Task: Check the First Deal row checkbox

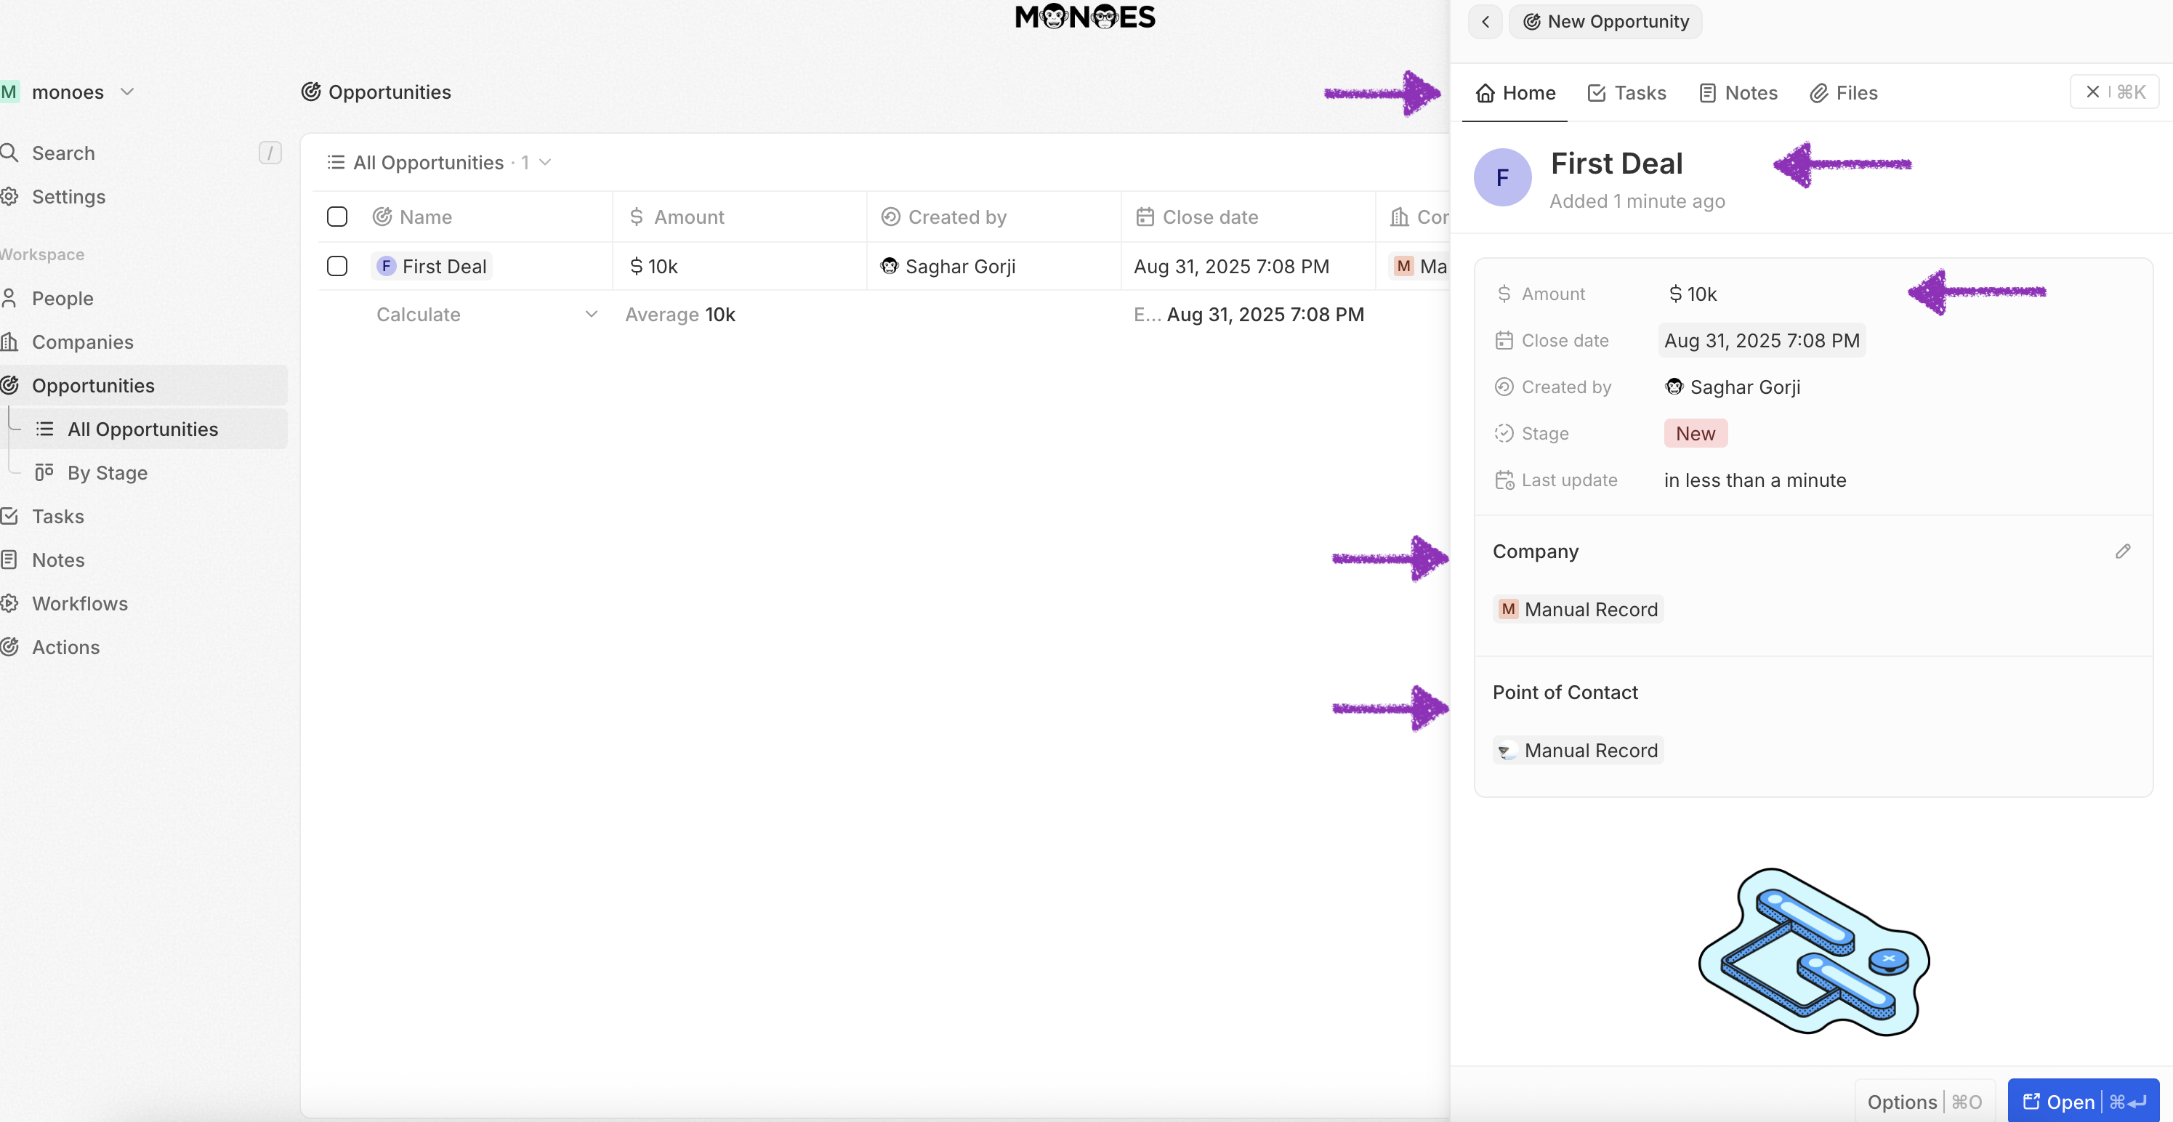Action: coord(336,267)
